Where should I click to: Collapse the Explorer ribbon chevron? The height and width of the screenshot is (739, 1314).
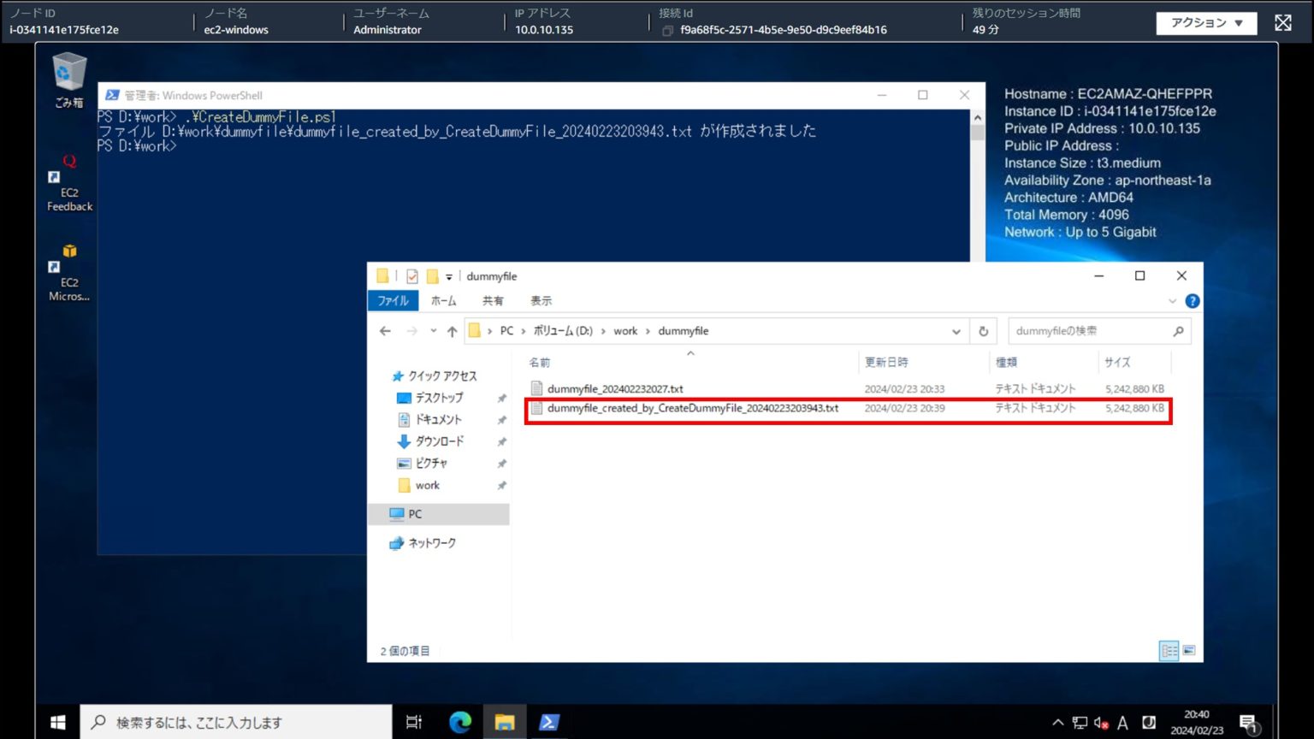[1173, 300]
